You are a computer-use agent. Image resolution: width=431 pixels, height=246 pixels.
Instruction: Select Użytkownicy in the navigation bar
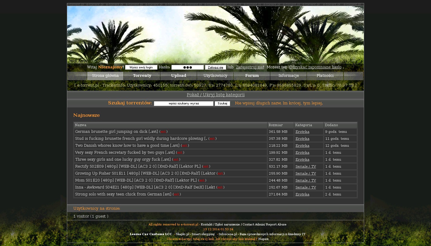[x=215, y=76]
